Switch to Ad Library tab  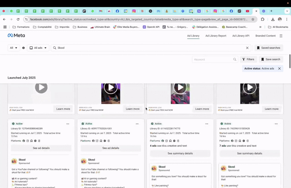click(193, 36)
